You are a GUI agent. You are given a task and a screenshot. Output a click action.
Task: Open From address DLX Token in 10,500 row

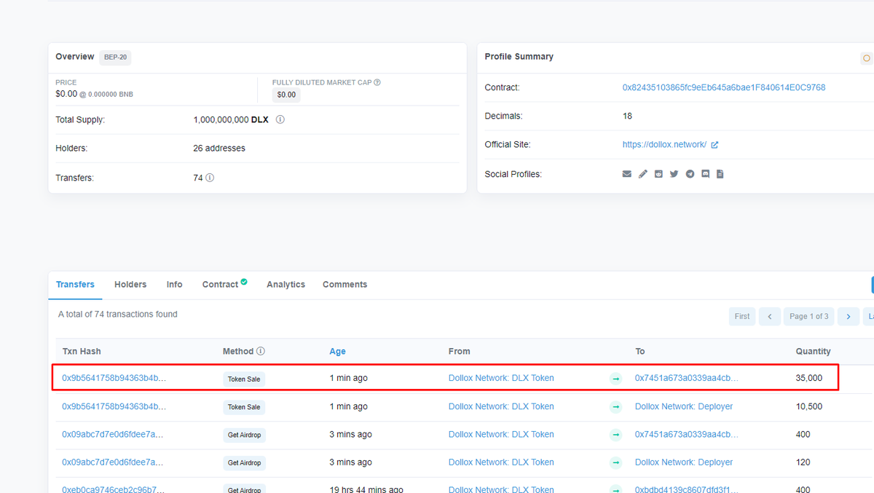[x=501, y=406]
